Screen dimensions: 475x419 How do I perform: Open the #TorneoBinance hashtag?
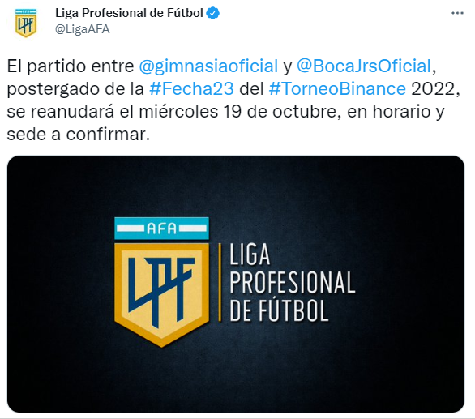(337, 89)
